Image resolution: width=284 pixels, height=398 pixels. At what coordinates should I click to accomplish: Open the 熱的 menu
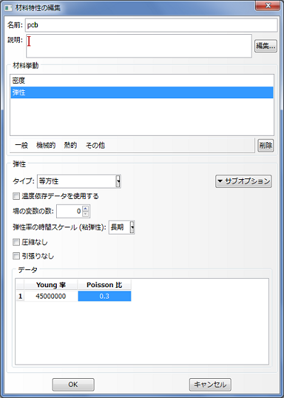70,146
